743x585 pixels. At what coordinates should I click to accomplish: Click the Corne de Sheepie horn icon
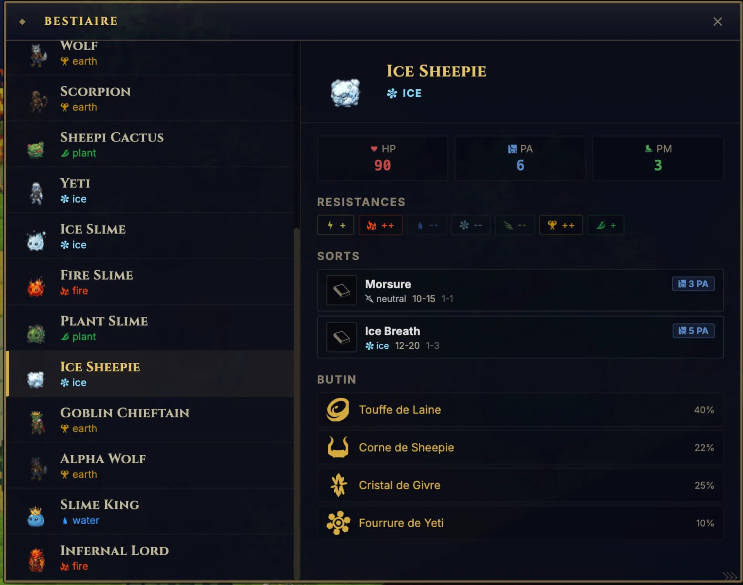click(338, 447)
